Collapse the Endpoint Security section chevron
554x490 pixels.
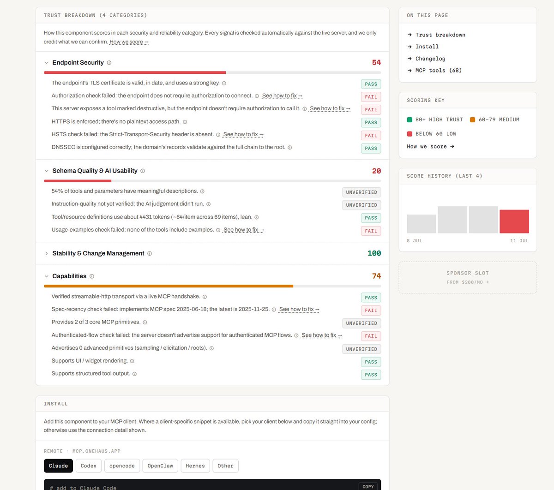pos(46,63)
